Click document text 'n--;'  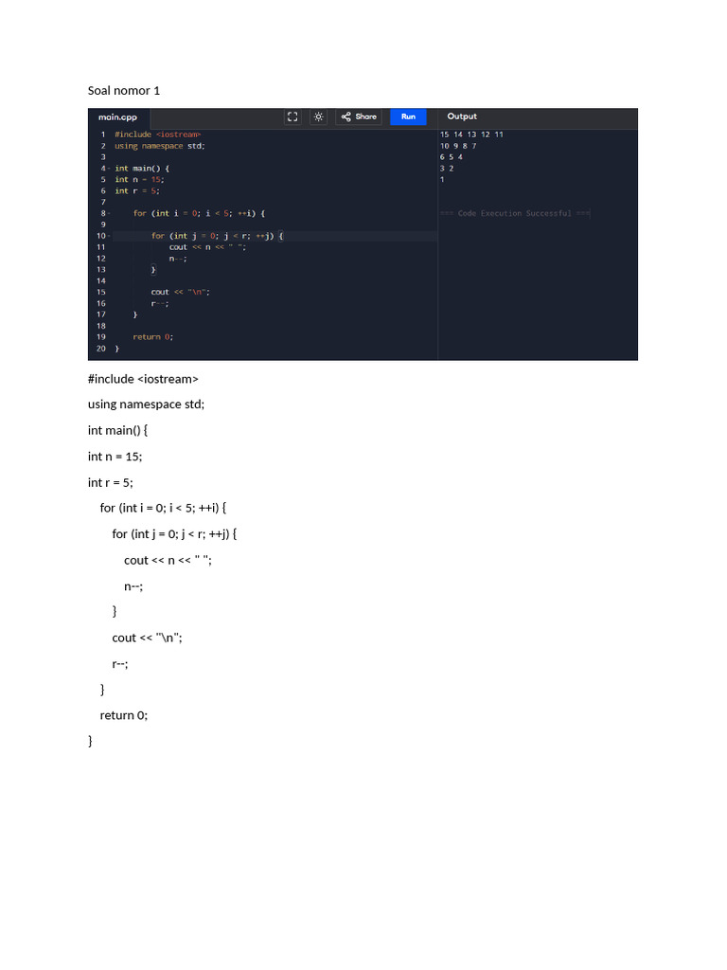(133, 586)
